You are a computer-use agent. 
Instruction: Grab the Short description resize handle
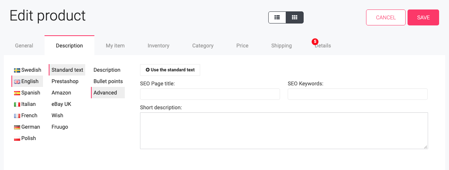[x=426, y=147]
